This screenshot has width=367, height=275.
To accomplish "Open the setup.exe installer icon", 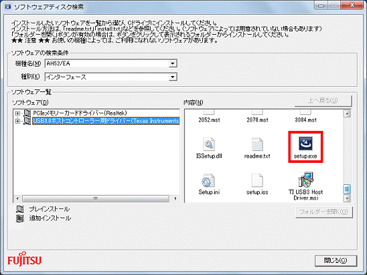I will [x=305, y=144].
